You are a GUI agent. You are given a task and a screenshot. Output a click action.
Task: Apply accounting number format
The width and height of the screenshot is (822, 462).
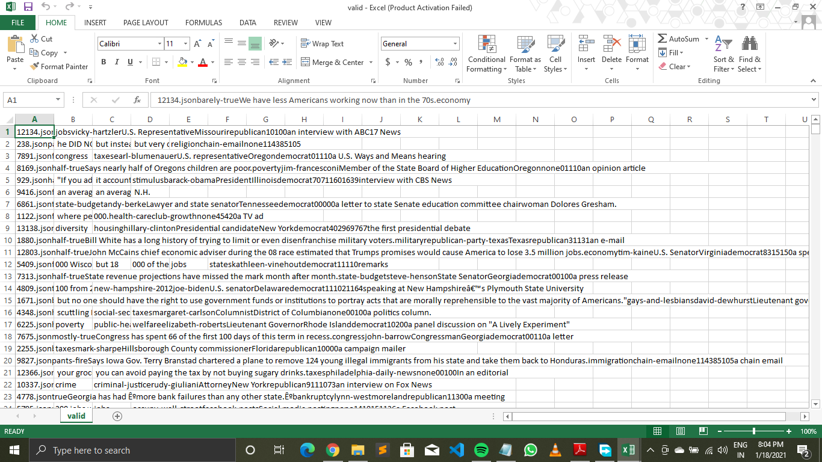point(388,62)
